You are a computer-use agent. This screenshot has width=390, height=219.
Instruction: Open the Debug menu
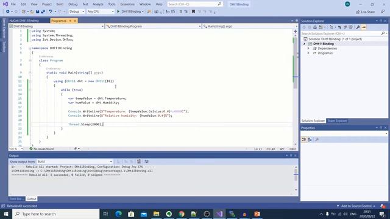73,4
